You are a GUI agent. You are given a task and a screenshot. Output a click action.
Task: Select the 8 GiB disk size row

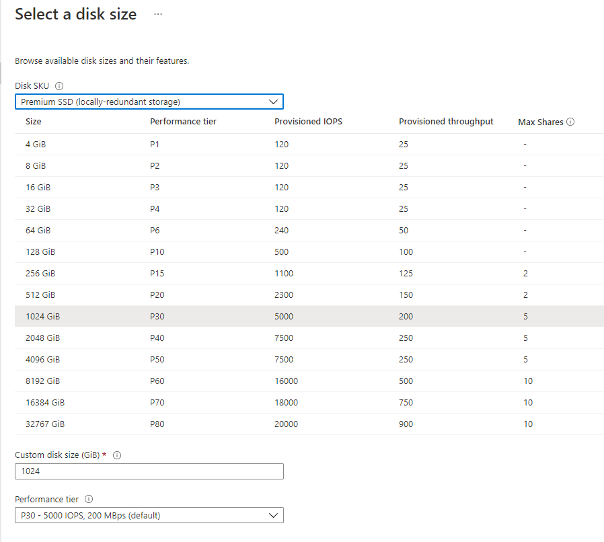pos(309,166)
